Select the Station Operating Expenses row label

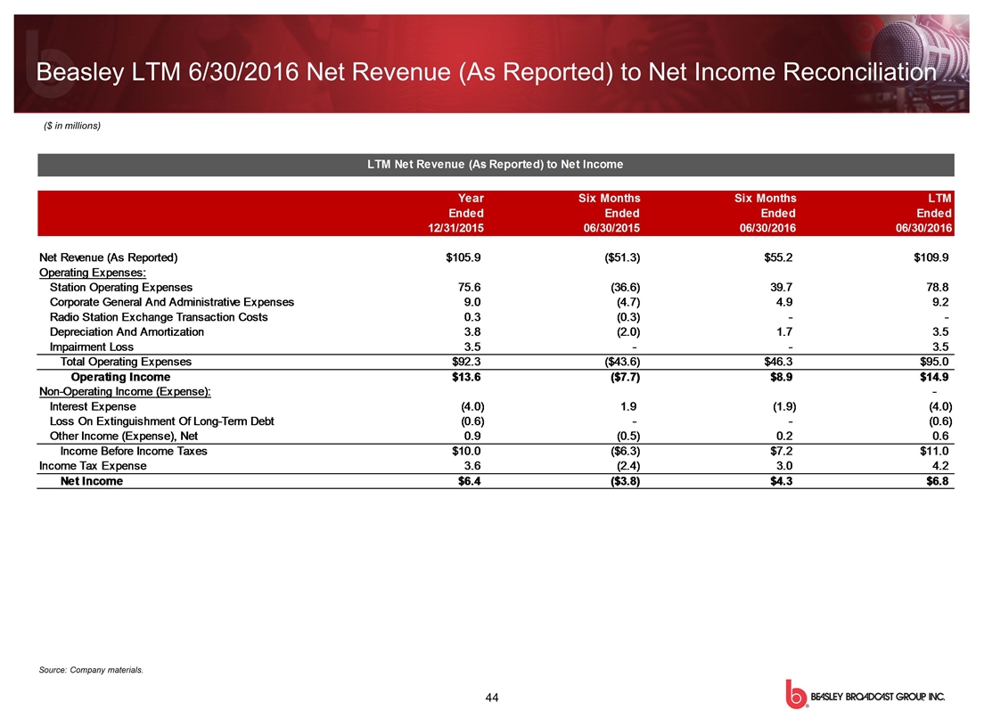coord(121,288)
